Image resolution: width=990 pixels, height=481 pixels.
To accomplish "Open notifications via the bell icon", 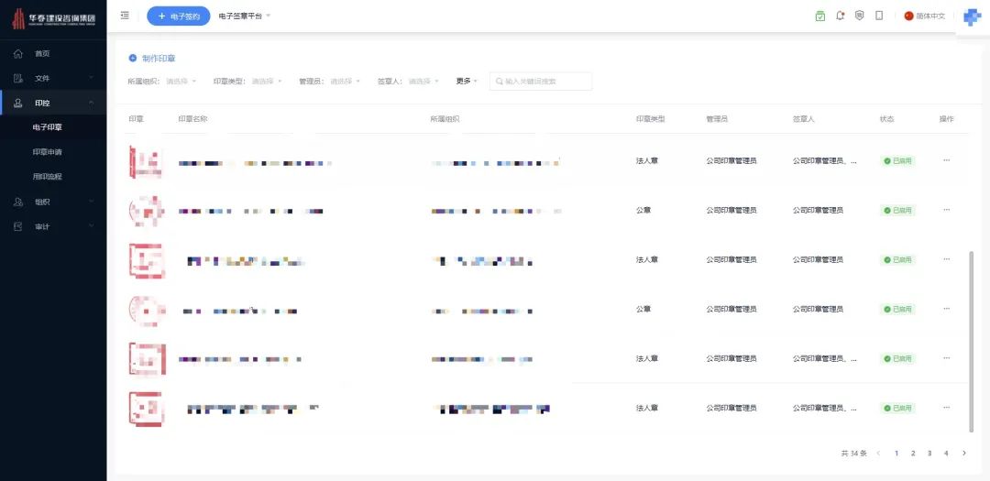I will tap(840, 16).
